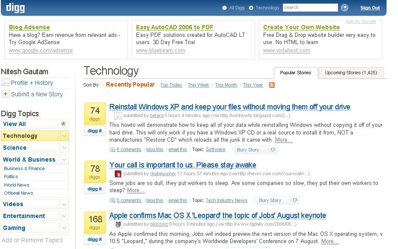The height and width of the screenshot is (249, 398).
Task: Open Profile + History link
Action: 32,83
